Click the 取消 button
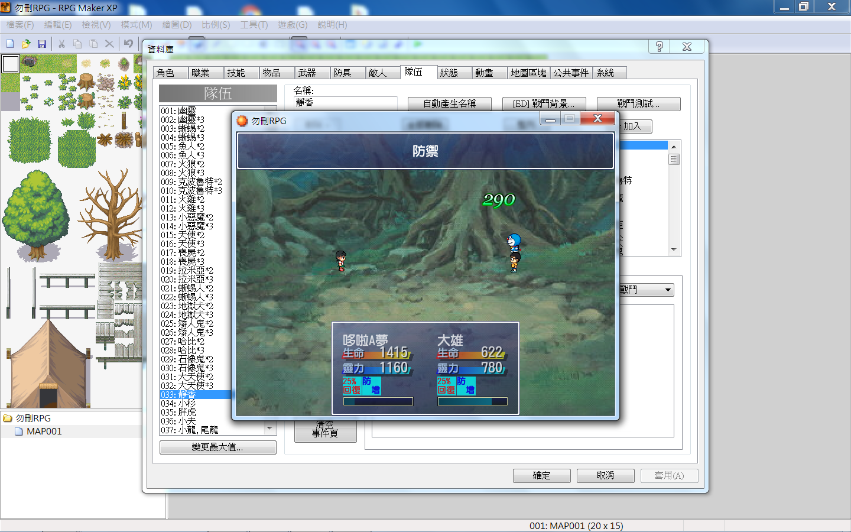Image resolution: width=851 pixels, height=532 pixels. pyautogui.click(x=606, y=476)
